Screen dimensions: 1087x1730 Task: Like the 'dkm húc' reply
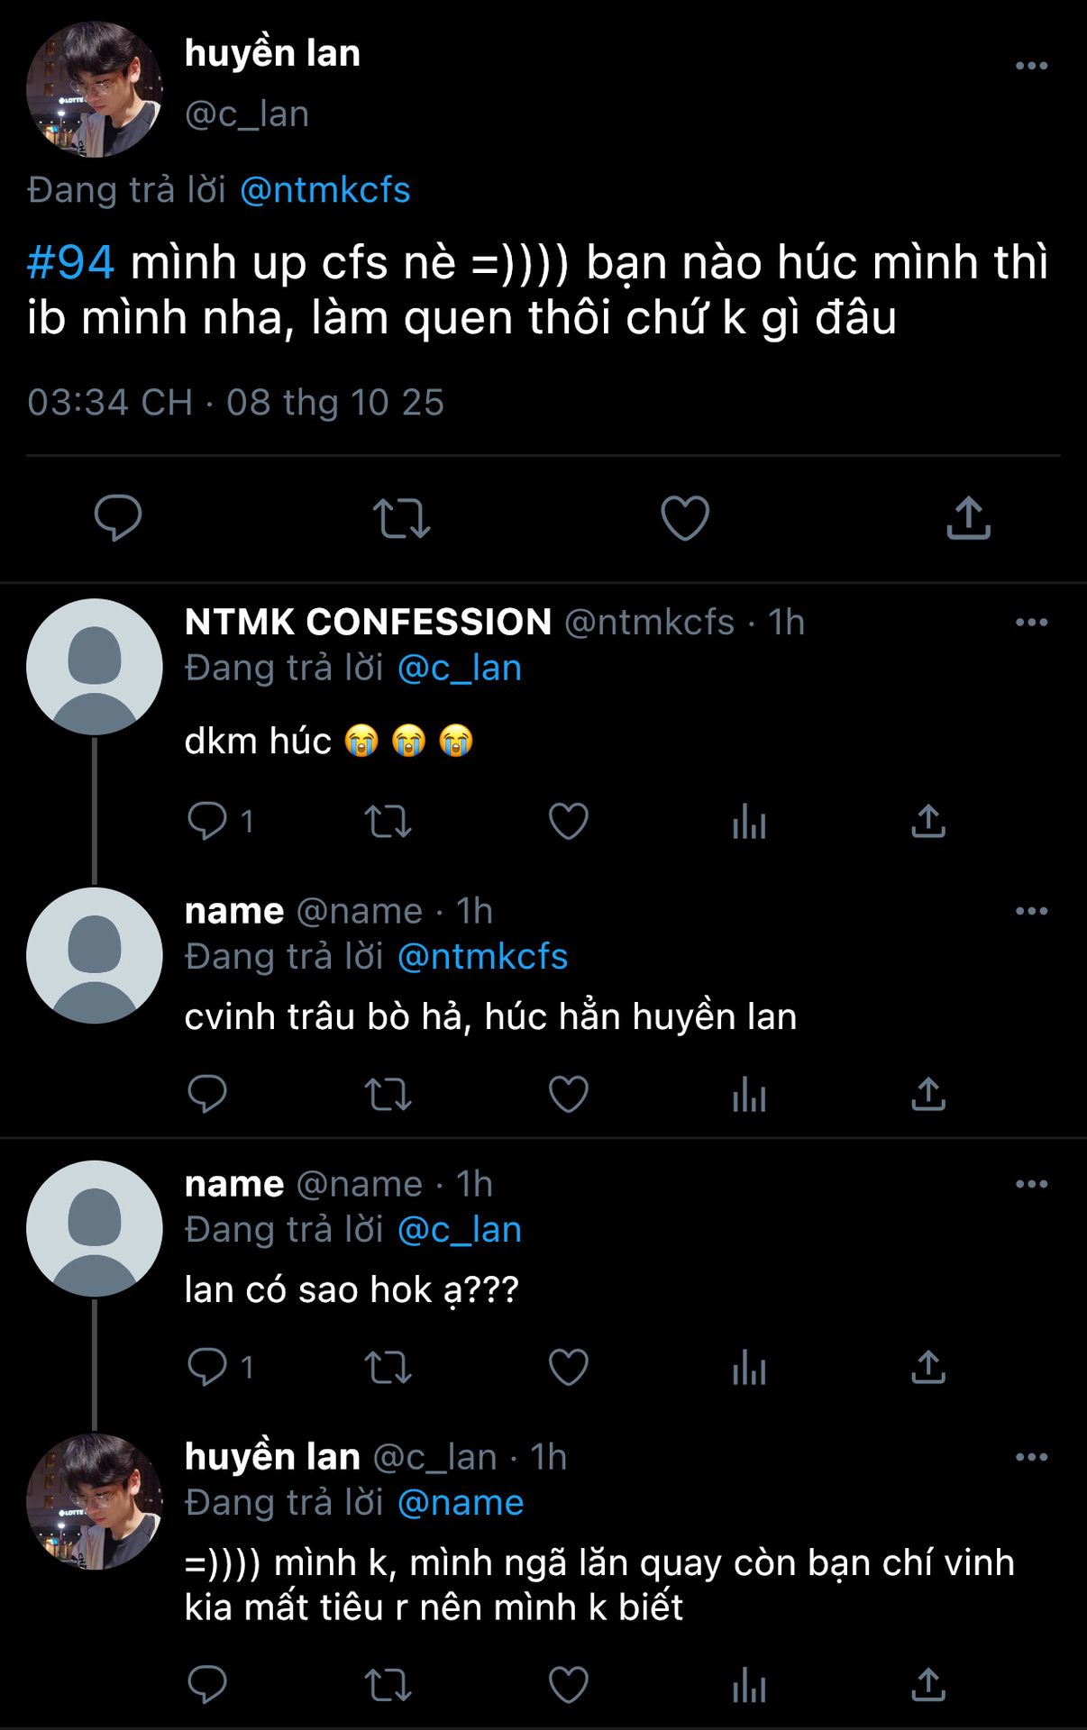tap(568, 822)
